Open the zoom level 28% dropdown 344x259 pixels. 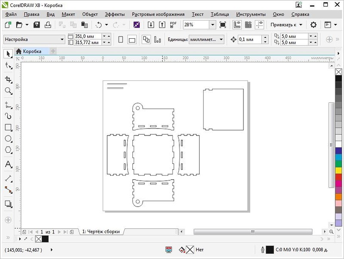coord(212,25)
